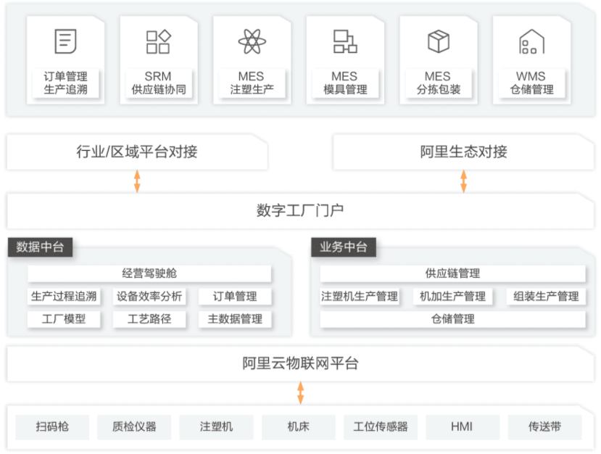Select the 供应链管理 bar
Viewport: 601px width, 454px height.
click(x=452, y=273)
